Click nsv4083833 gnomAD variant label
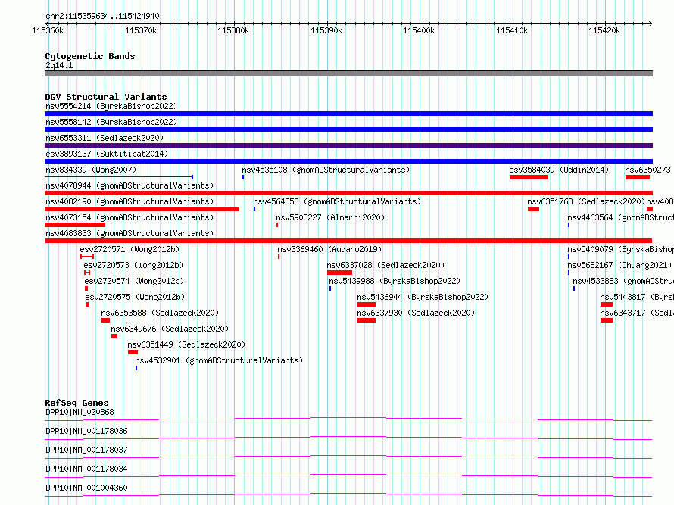Viewport: 674px width, 505px height. 129,233
